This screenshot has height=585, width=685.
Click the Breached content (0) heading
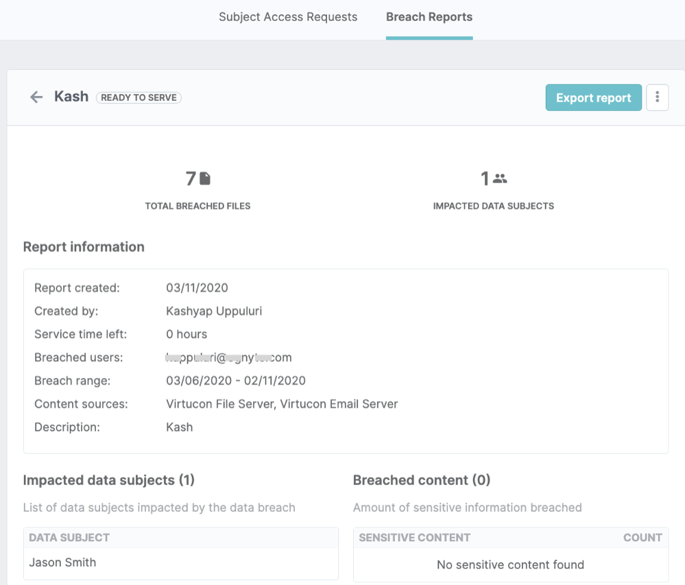[x=422, y=480]
